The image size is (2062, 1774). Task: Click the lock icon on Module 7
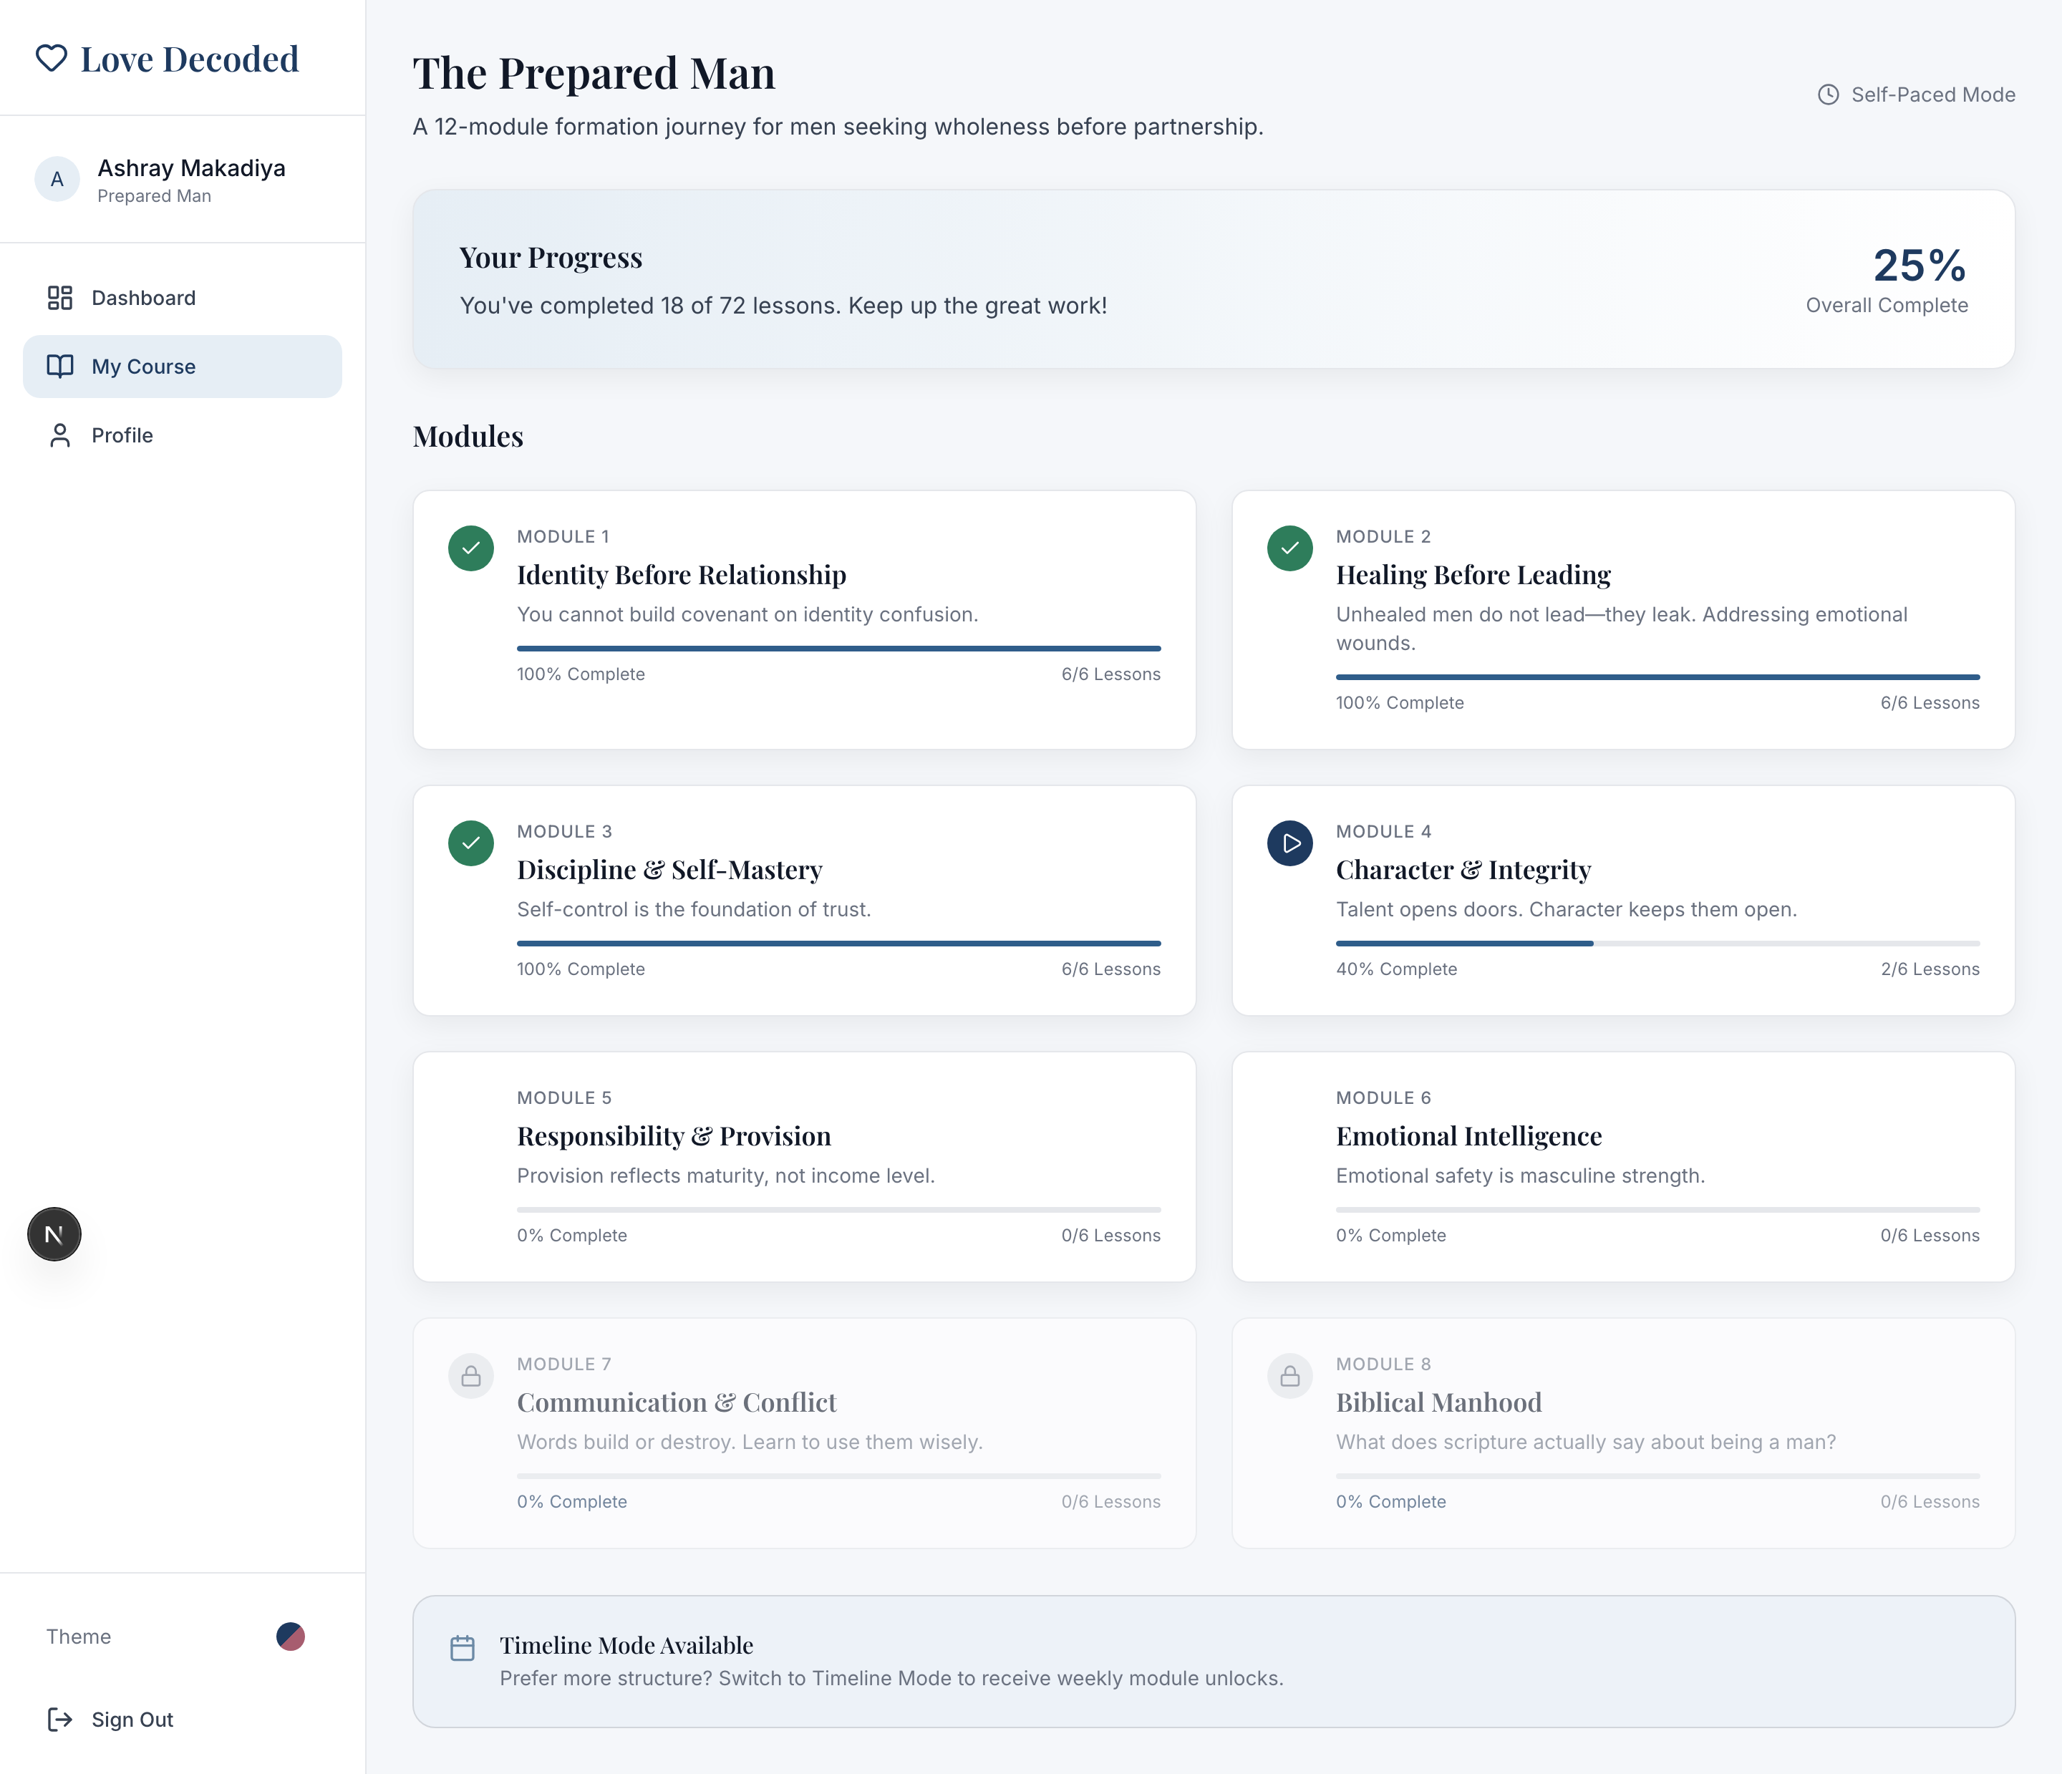470,1376
